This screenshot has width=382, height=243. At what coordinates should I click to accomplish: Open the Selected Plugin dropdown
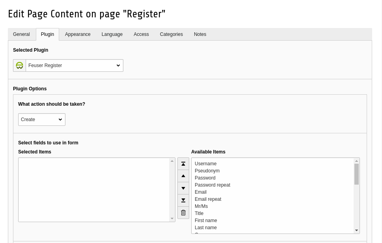point(74,65)
